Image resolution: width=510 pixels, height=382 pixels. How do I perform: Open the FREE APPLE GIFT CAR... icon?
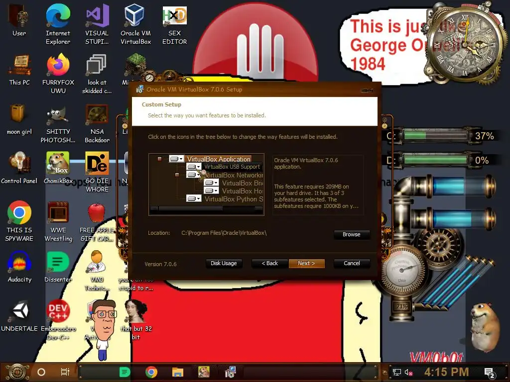pos(97,221)
